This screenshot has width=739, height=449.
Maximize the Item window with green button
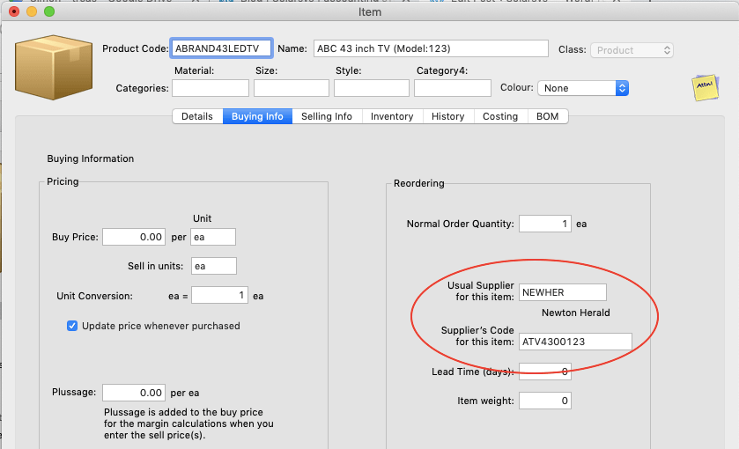pos(49,11)
